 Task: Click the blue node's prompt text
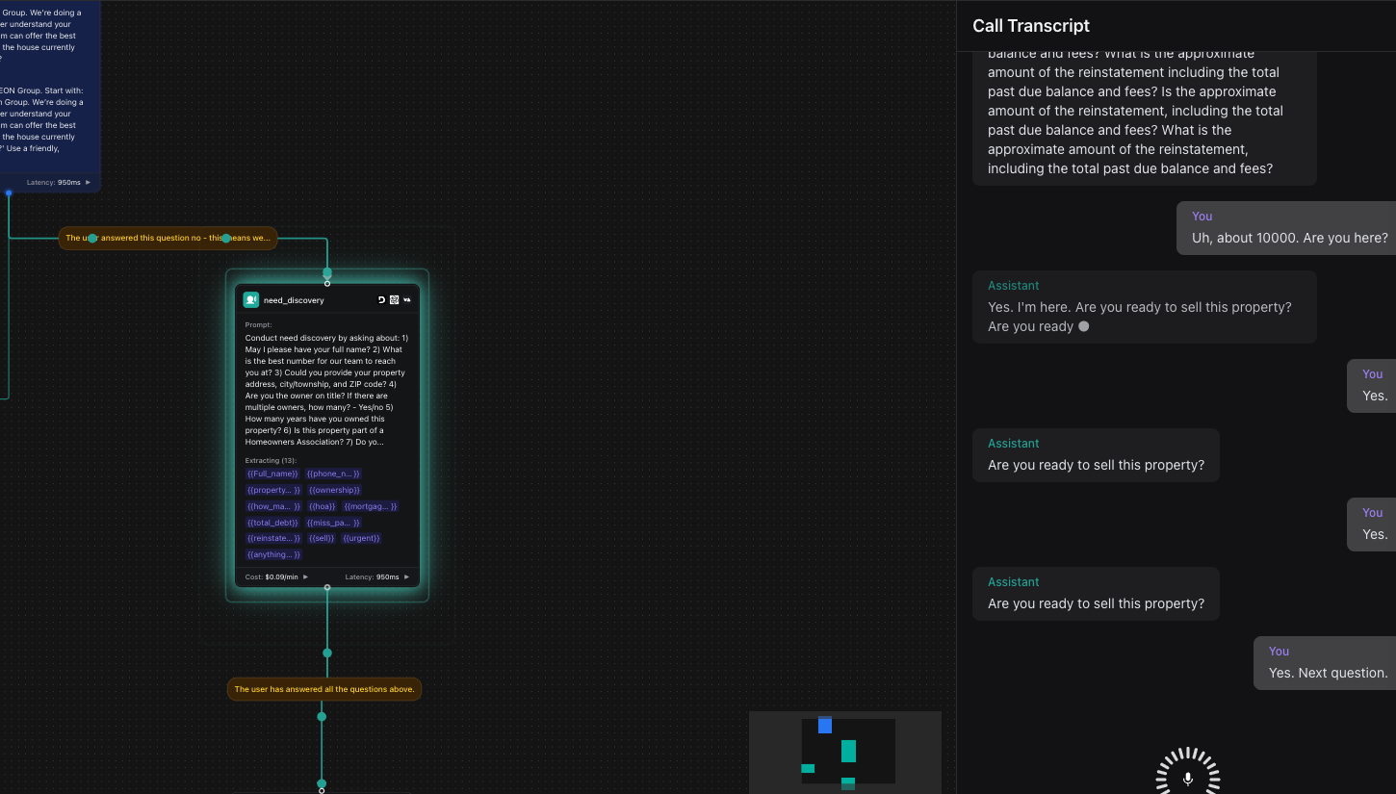tap(43, 82)
